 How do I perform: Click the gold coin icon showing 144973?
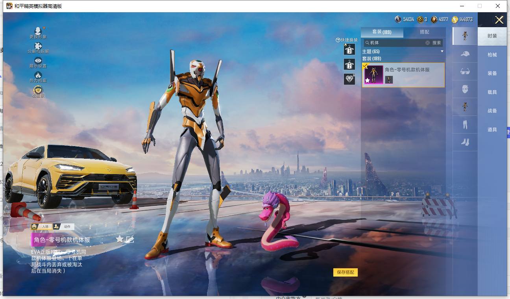[x=455, y=19]
